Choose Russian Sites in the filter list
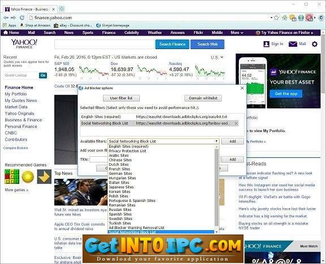The height and width of the screenshot is (264, 326). coord(120,209)
